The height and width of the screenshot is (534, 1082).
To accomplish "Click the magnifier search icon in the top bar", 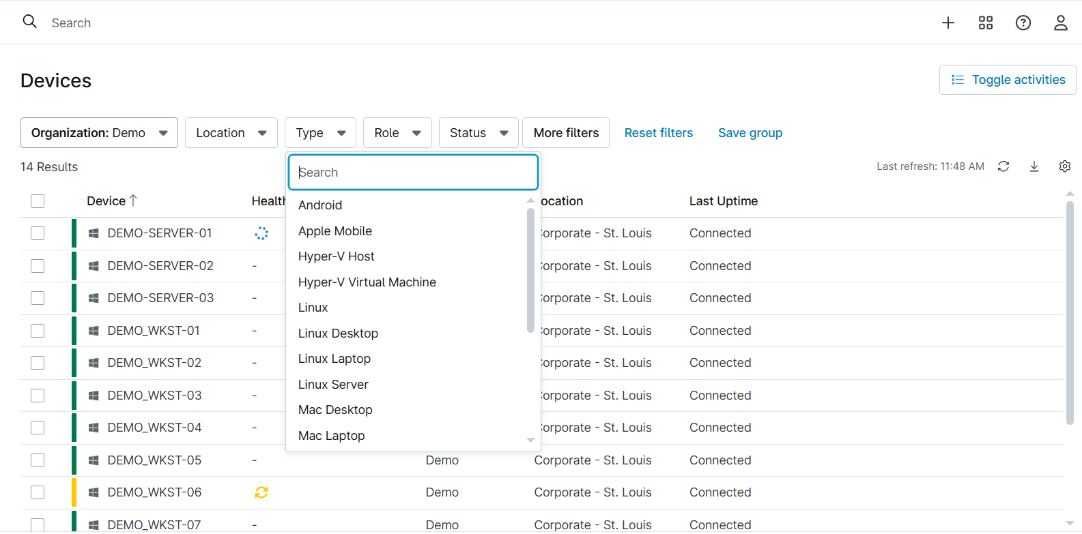I will 29,22.
